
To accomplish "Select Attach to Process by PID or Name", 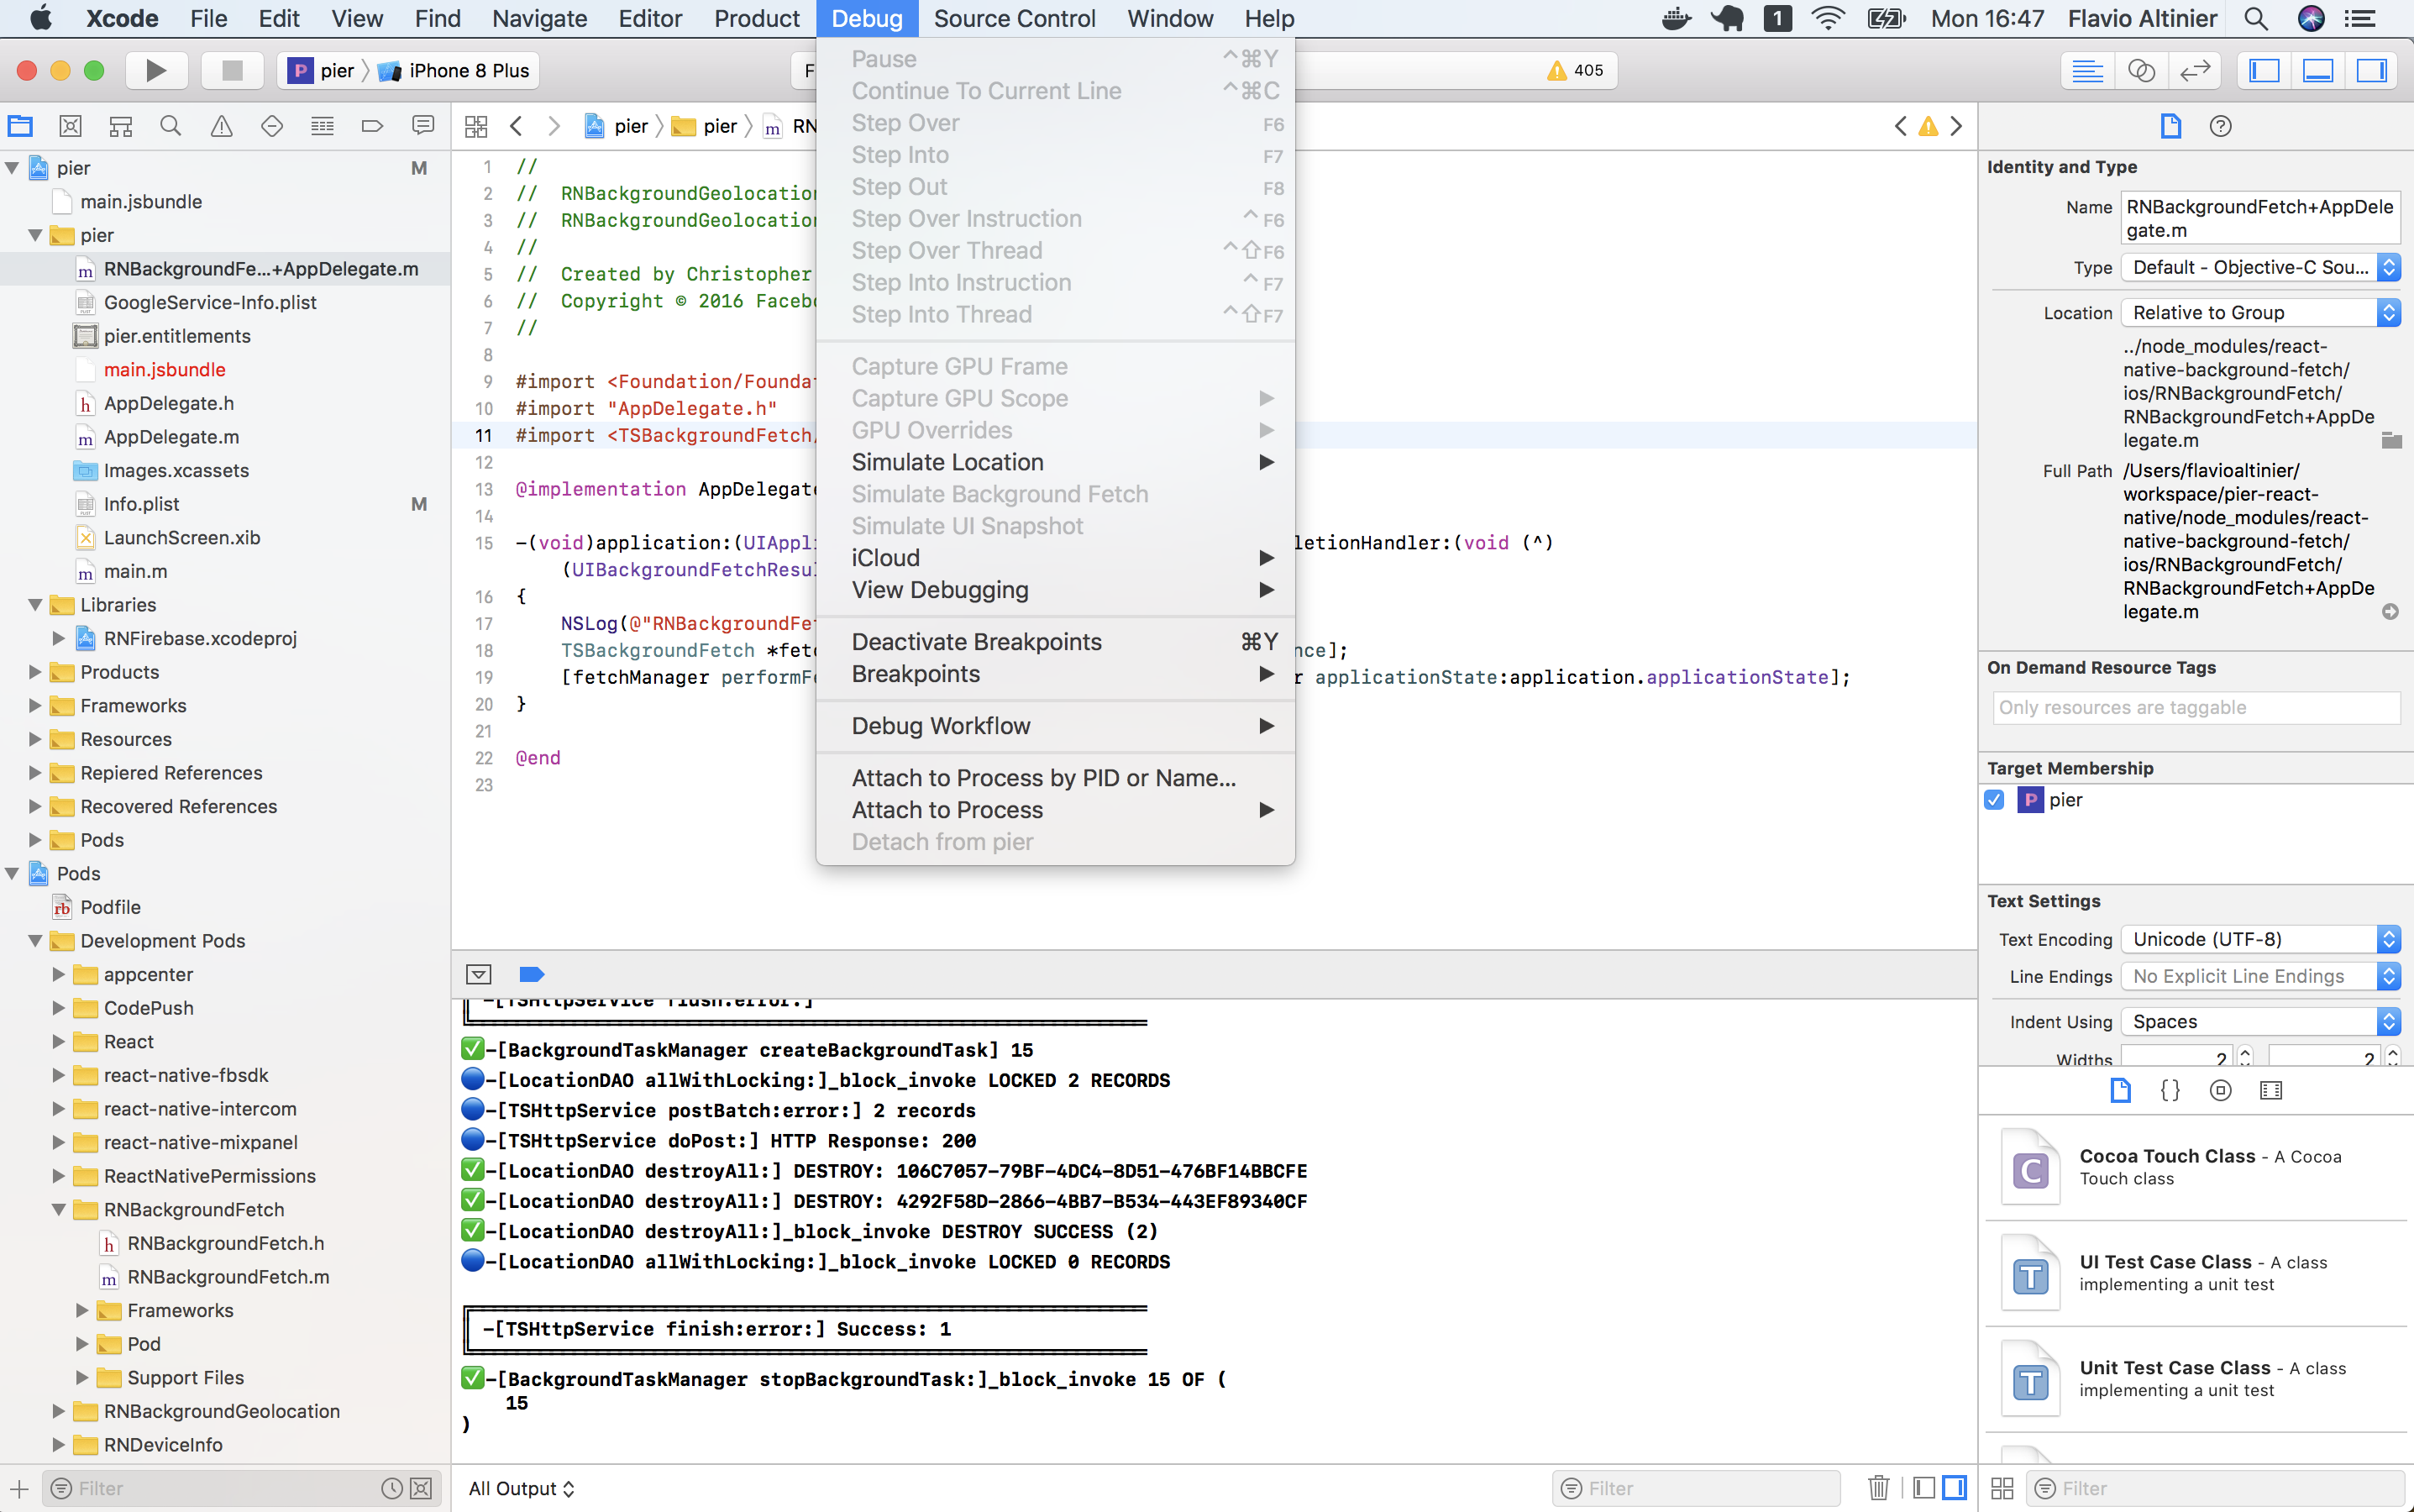I will (x=1042, y=777).
